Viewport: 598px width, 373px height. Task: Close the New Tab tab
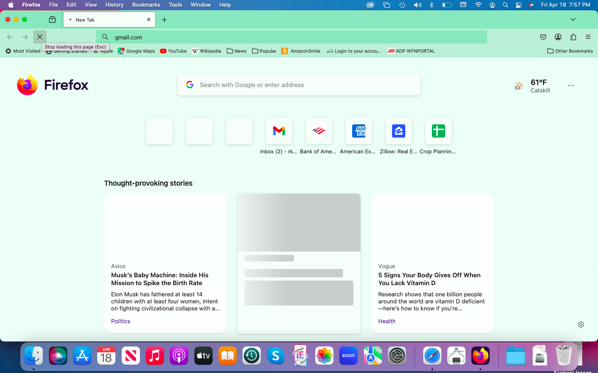(x=149, y=19)
